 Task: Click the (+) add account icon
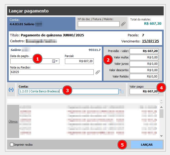coord(11,90)
